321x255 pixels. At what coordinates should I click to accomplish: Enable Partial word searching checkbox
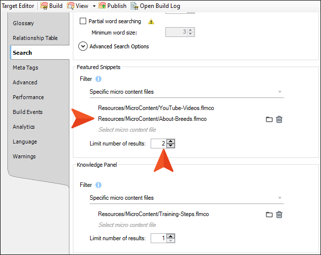tap(83, 22)
